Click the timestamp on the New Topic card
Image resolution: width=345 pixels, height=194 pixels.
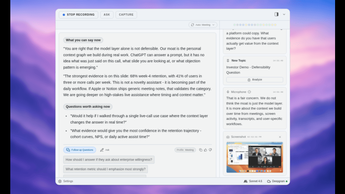point(278,61)
